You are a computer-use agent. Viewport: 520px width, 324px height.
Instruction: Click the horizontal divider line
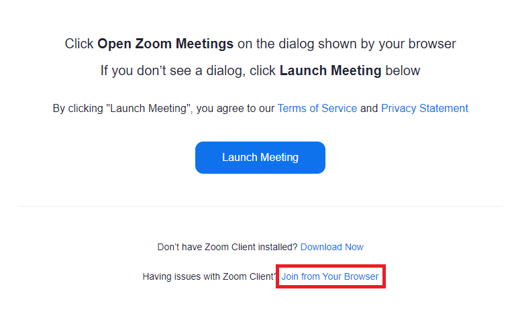(260, 206)
